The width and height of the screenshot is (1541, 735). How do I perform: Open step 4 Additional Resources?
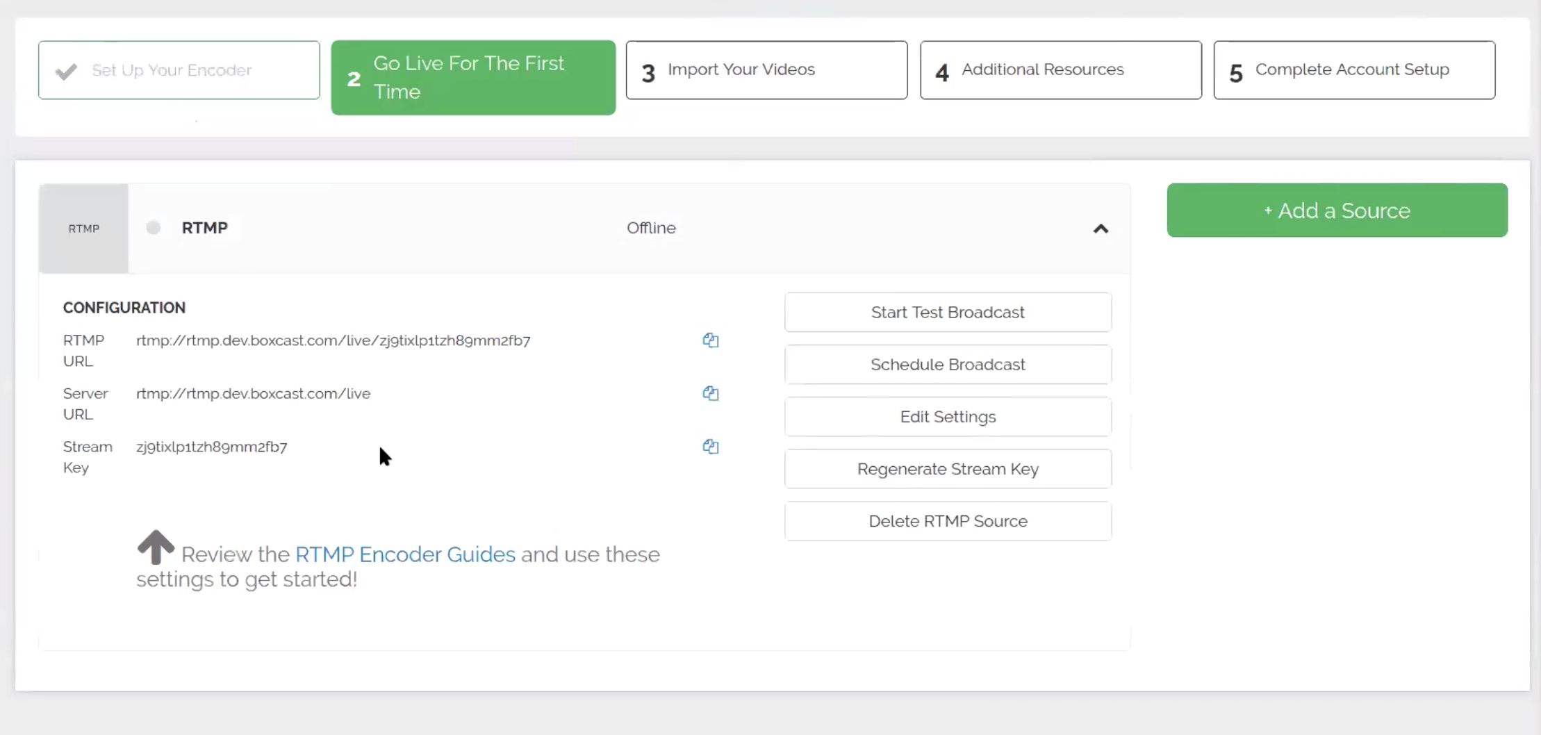1061,70
